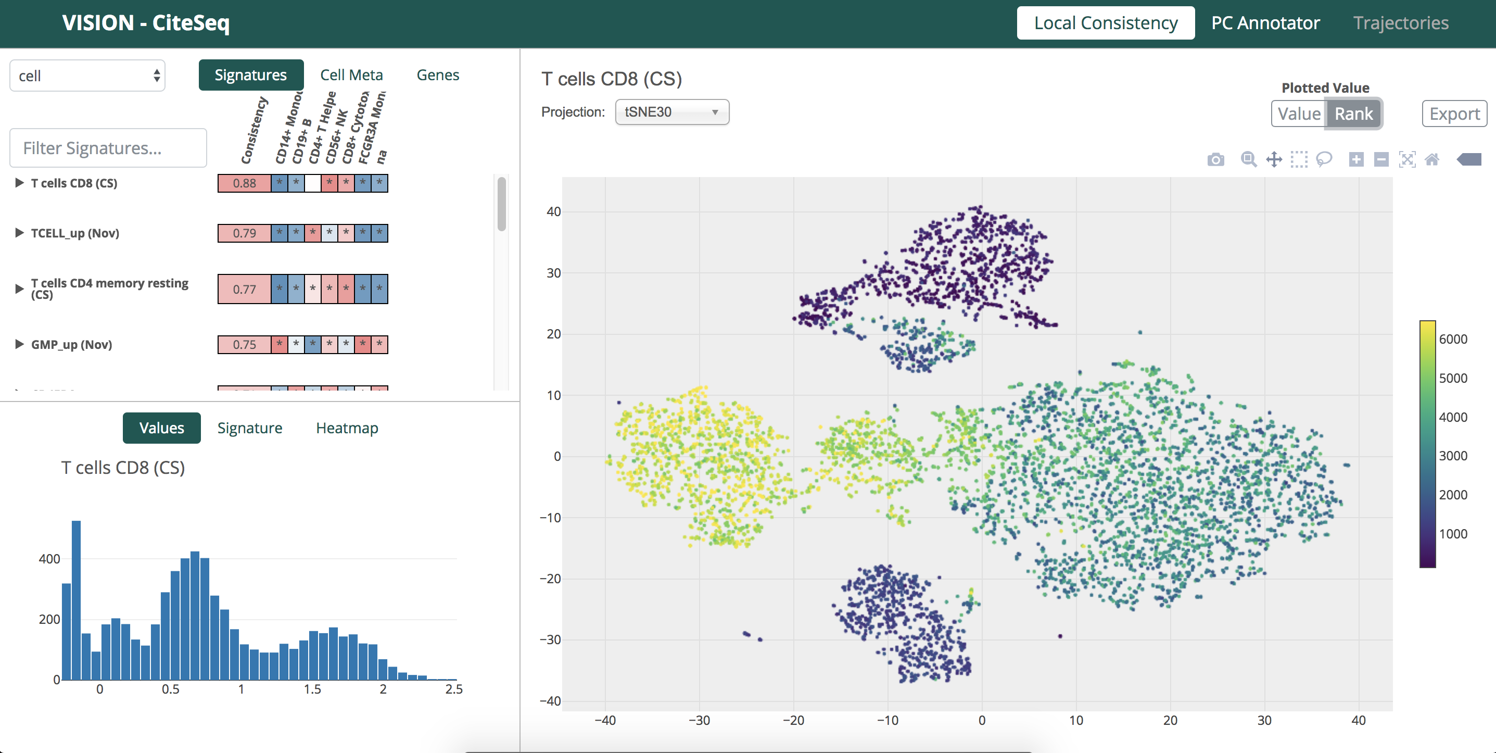
Task: Open the Trajectories section
Action: tap(1400, 23)
